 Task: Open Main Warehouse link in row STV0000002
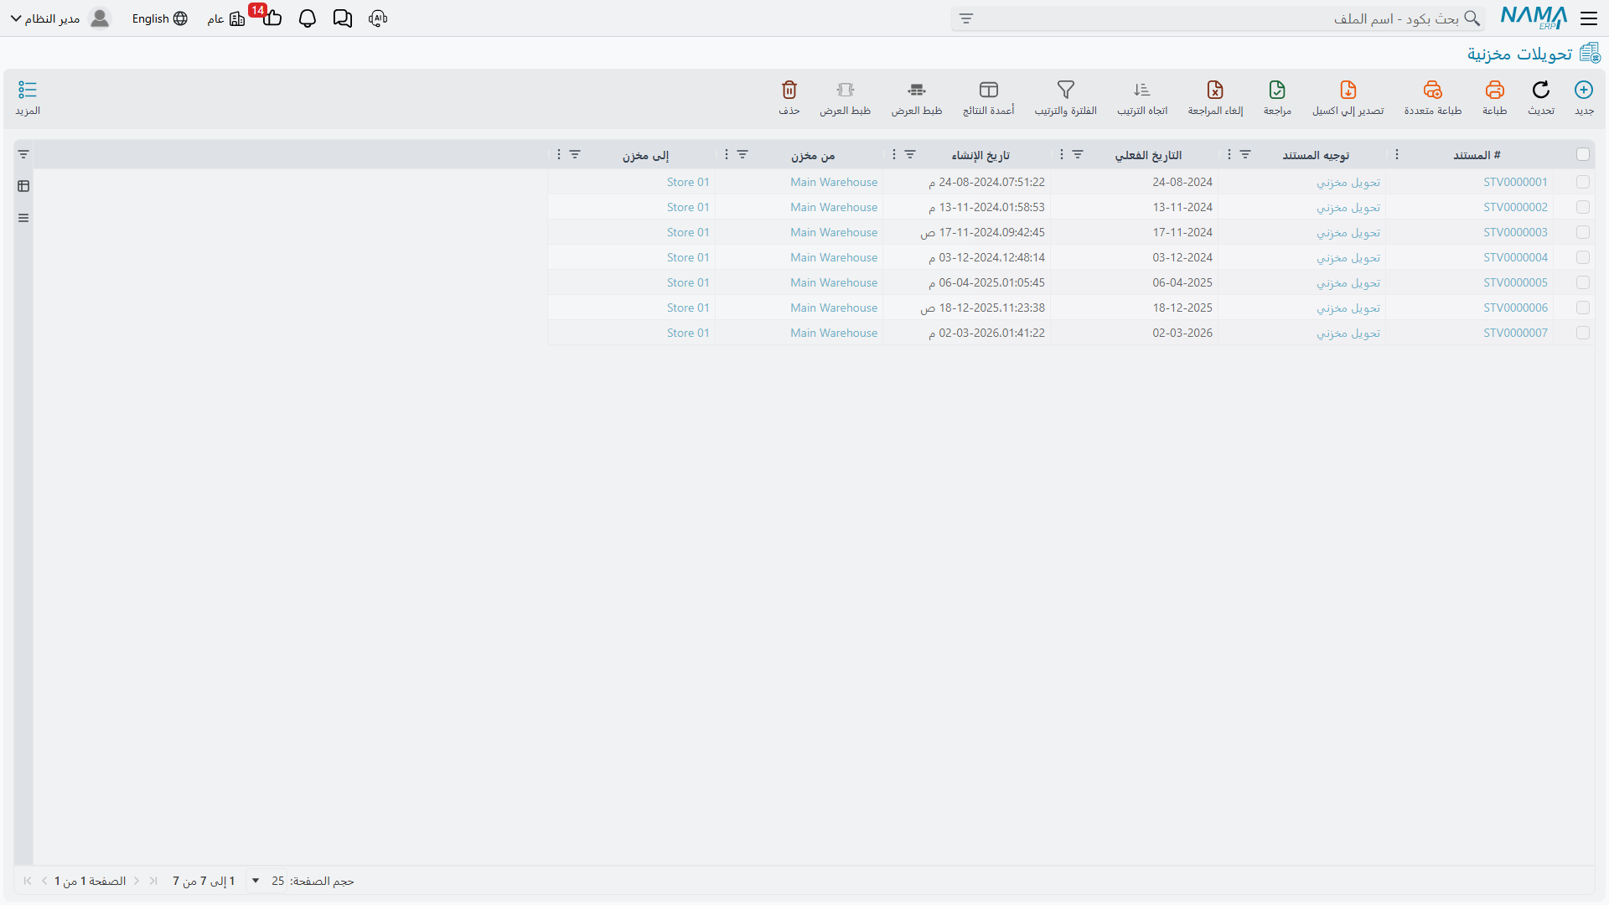point(834,207)
